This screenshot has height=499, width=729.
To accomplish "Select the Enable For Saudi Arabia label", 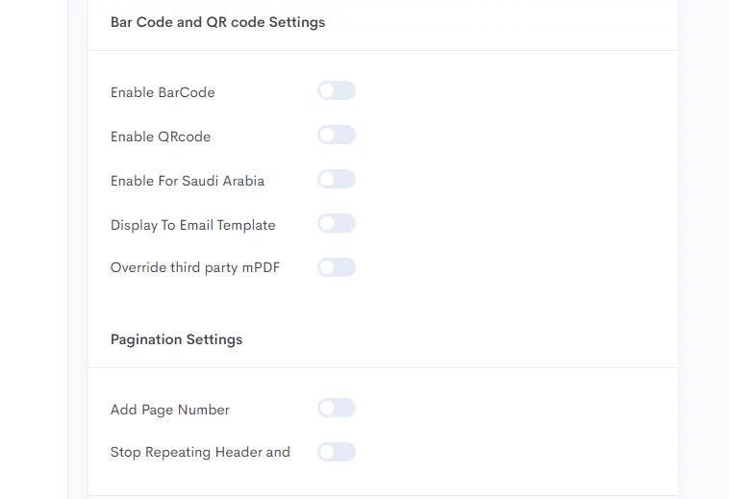I will (x=188, y=181).
